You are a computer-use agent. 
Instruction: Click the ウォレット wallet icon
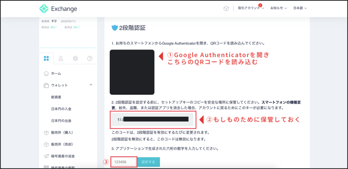click(x=46, y=85)
